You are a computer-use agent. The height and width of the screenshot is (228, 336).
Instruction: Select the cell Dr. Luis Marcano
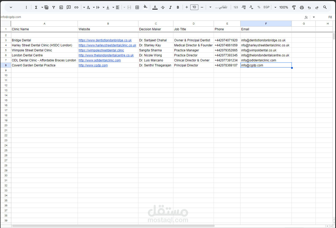click(156, 60)
